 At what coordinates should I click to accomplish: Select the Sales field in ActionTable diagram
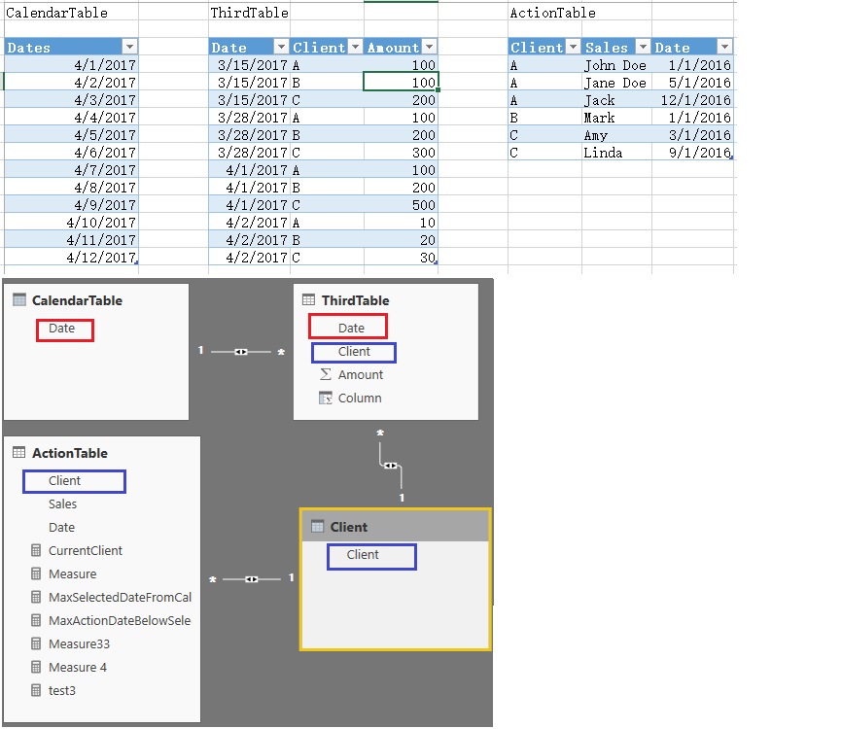click(62, 504)
